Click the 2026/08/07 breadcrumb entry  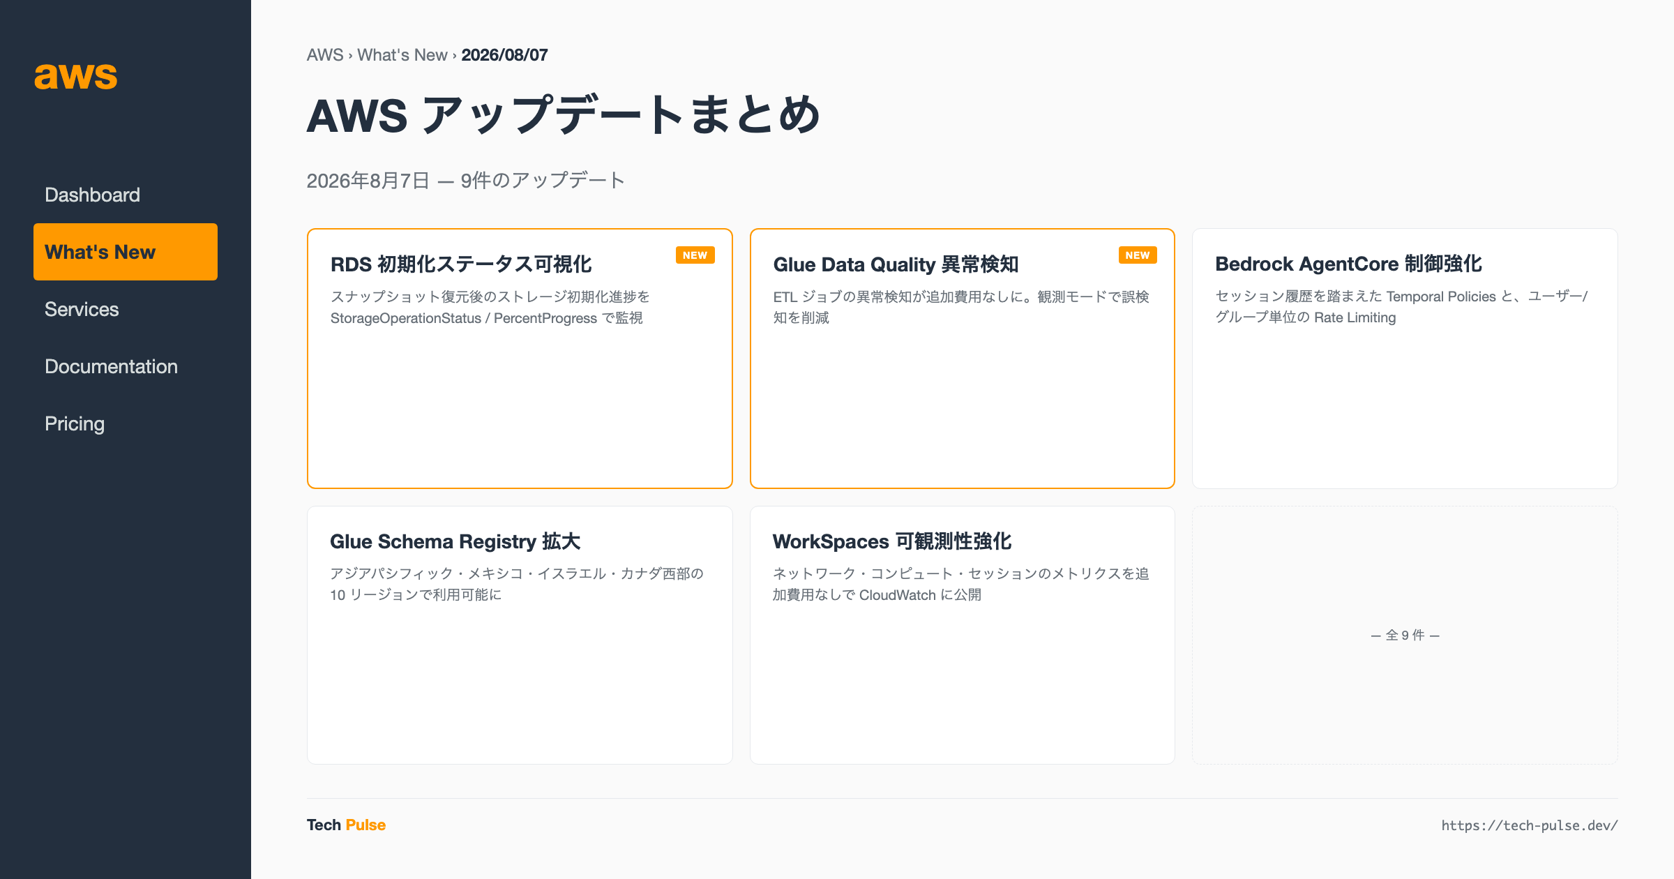click(x=505, y=55)
